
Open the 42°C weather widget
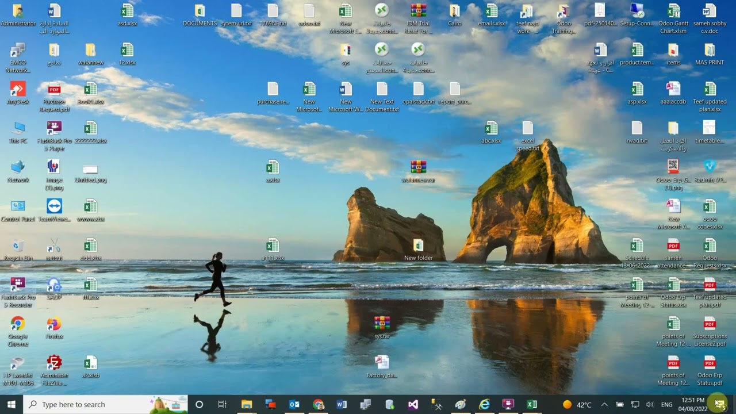click(577, 404)
